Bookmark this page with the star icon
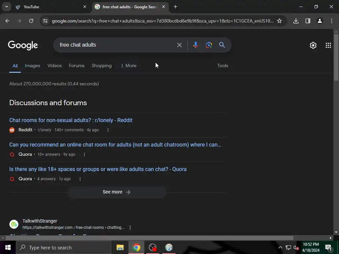339x254 pixels. pos(279,21)
